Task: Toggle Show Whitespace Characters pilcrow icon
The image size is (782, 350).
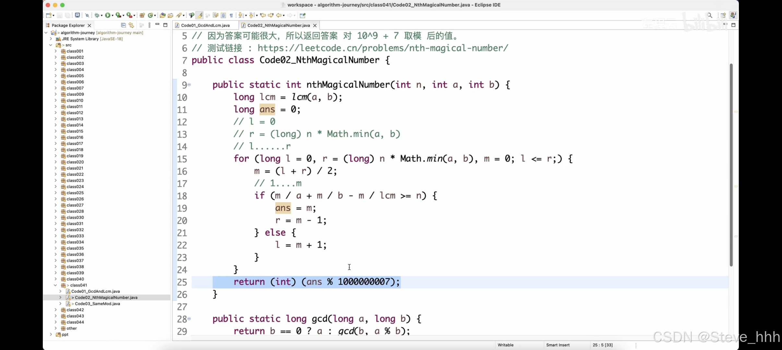Action: (231, 15)
